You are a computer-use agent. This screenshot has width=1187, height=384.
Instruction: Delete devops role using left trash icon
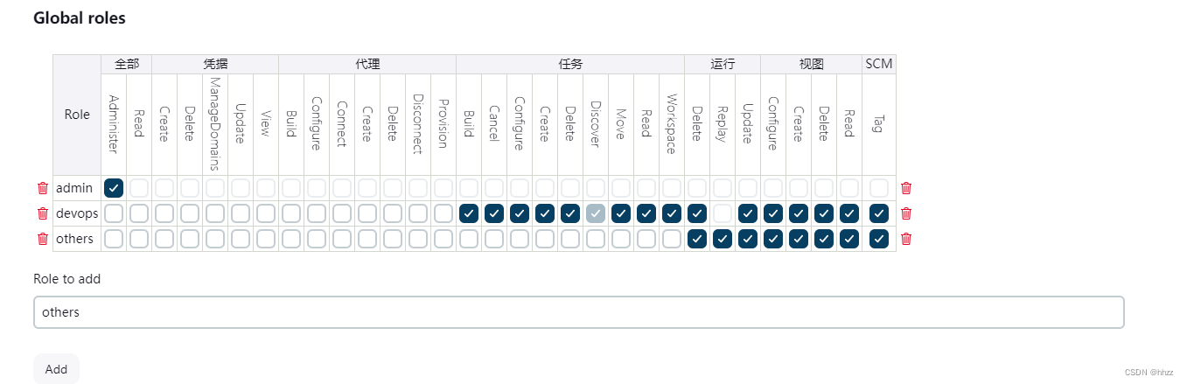click(x=43, y=213)
